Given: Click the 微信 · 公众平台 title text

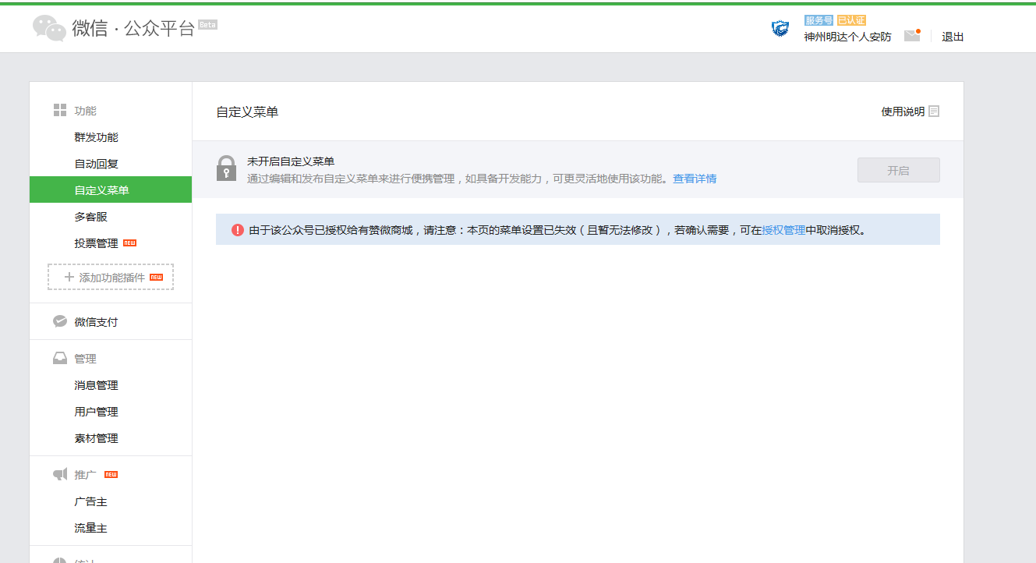Looking at the screenshot, I should (x=133, y=30).
